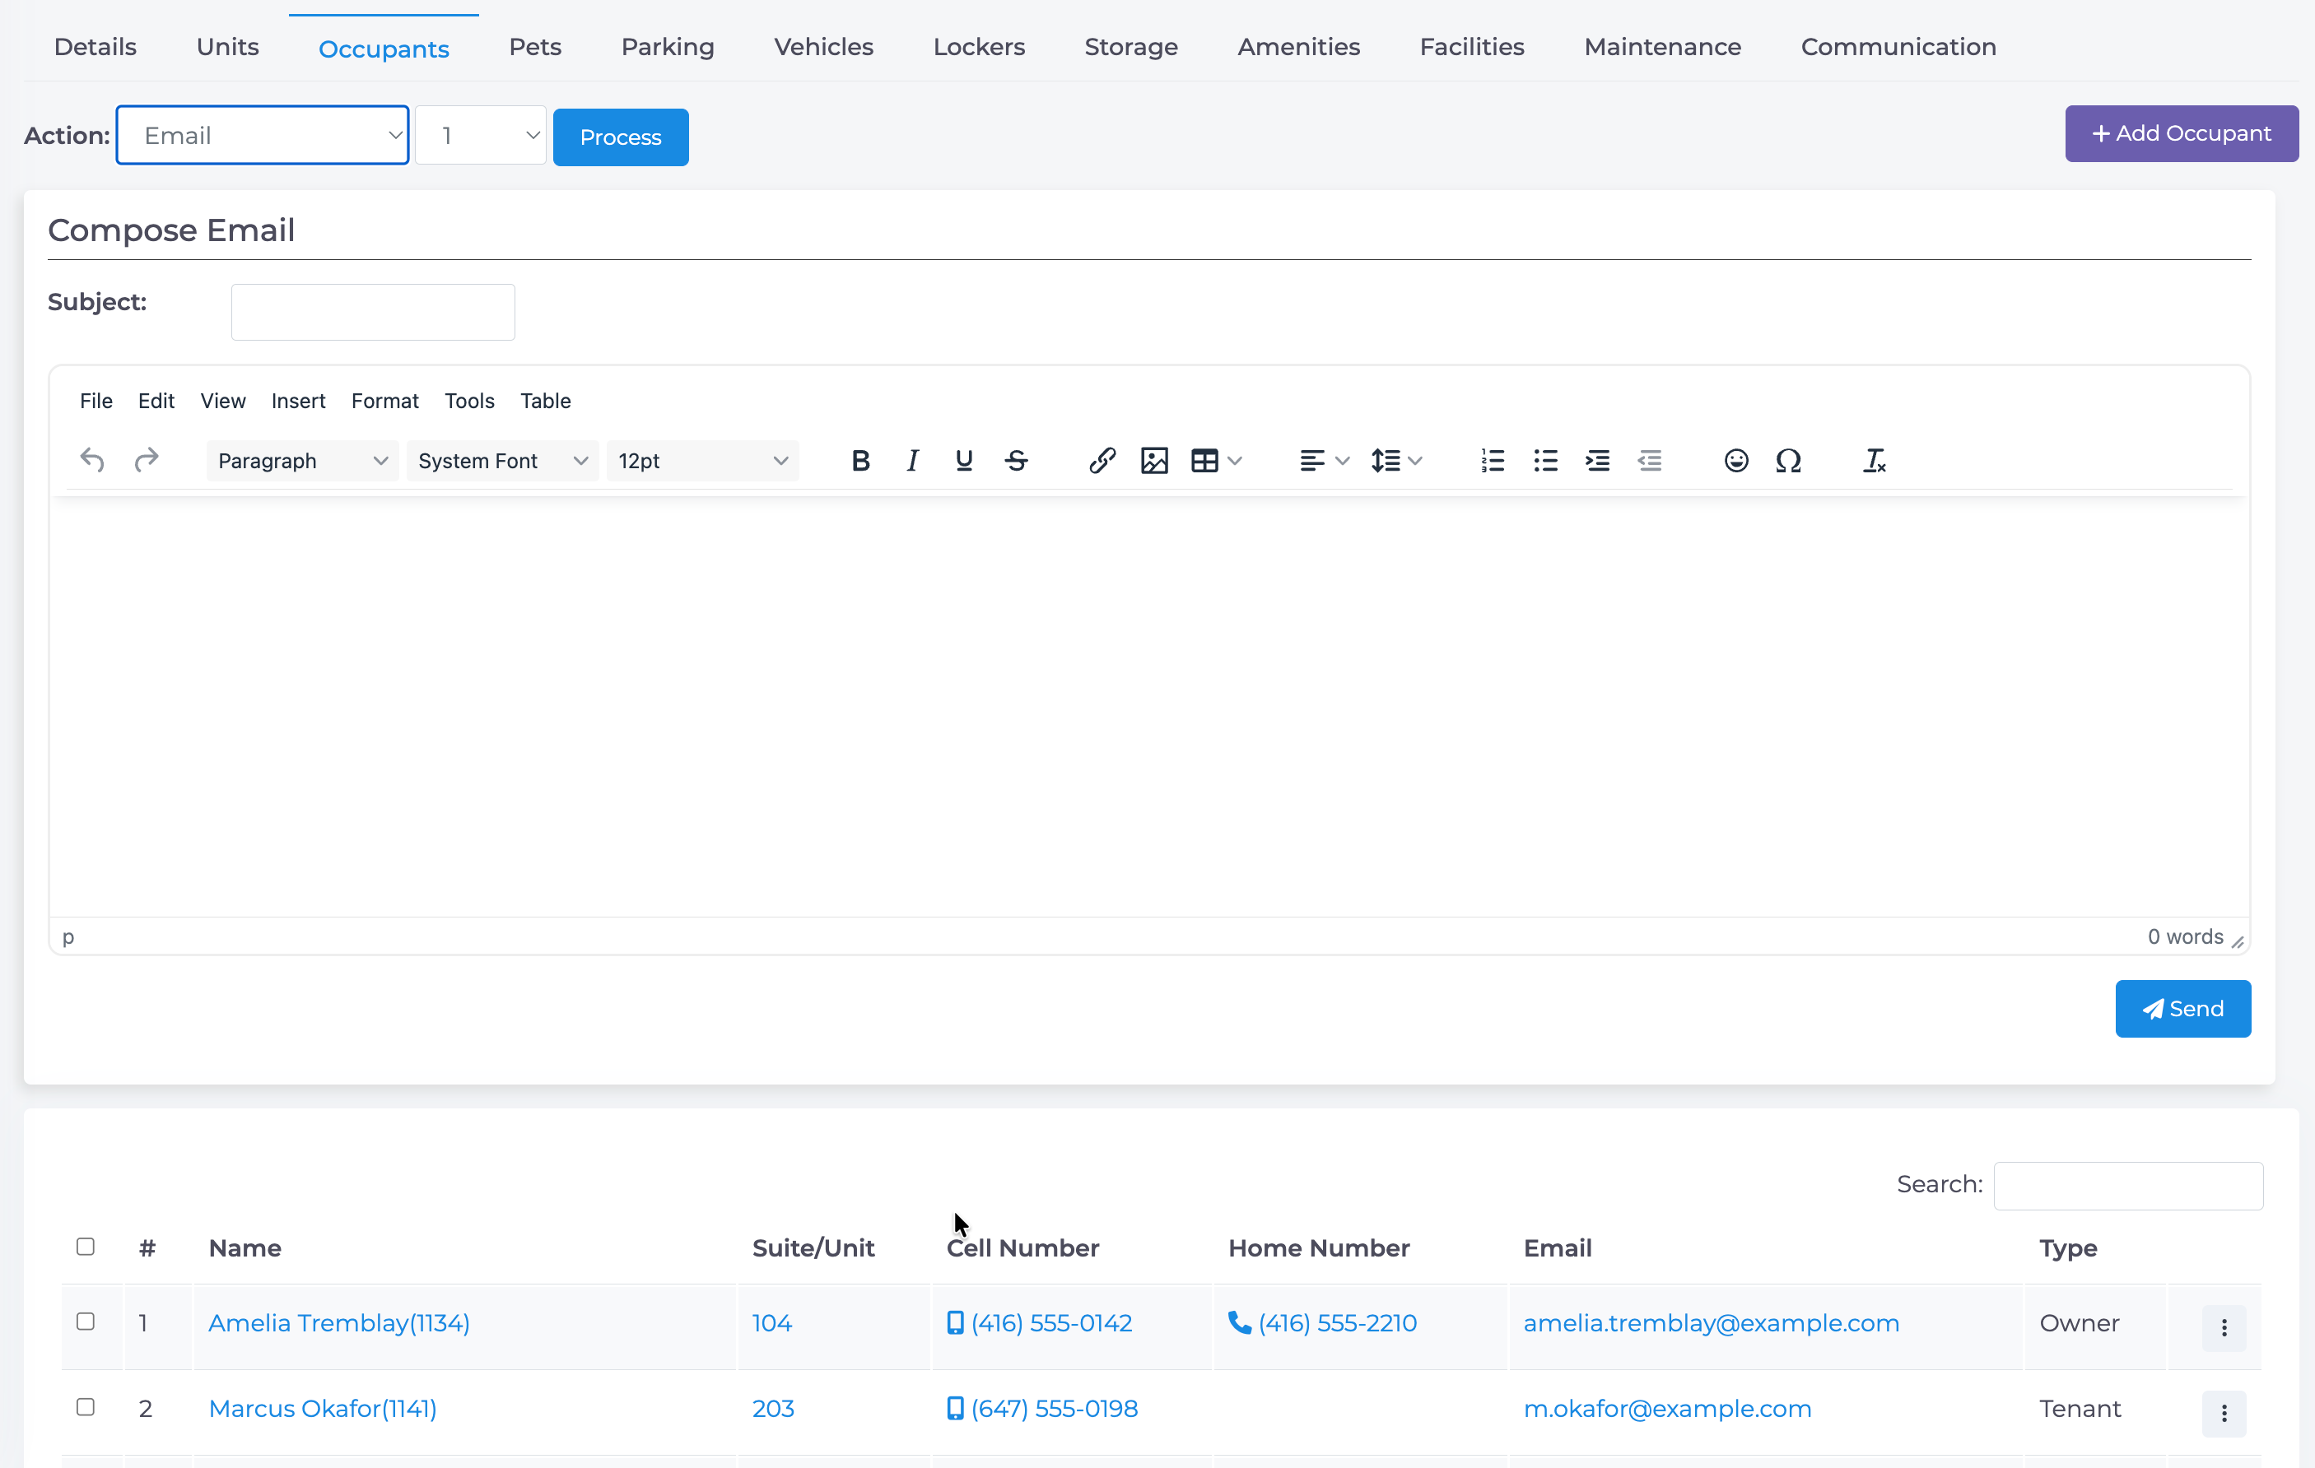Focus the Subject input field

[x=373, y=312]
